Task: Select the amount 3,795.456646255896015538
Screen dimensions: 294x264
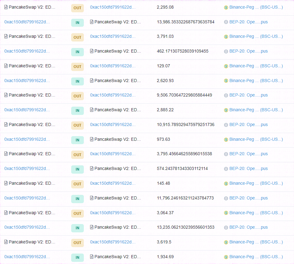Action: 185,154
